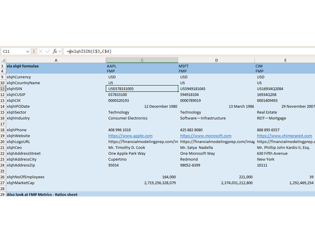Click the IPO date 12 December 1980
The image size is (315, 242).
tap(142, 106)
